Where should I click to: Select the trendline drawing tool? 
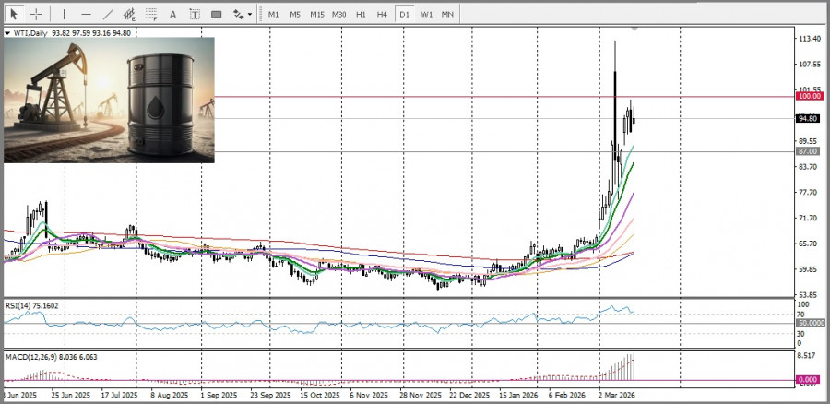[108, 14]
